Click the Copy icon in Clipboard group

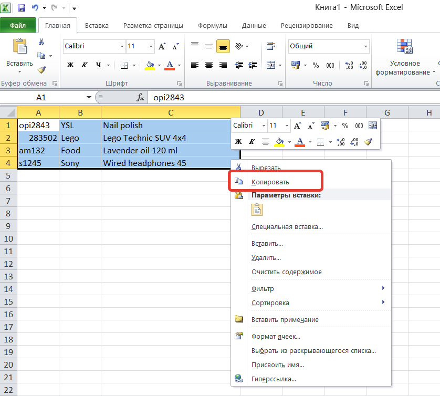[41, 56]
